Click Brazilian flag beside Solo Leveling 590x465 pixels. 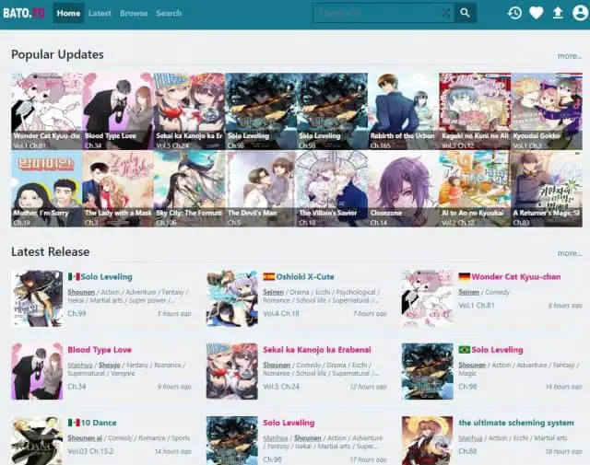coord(465,350)
